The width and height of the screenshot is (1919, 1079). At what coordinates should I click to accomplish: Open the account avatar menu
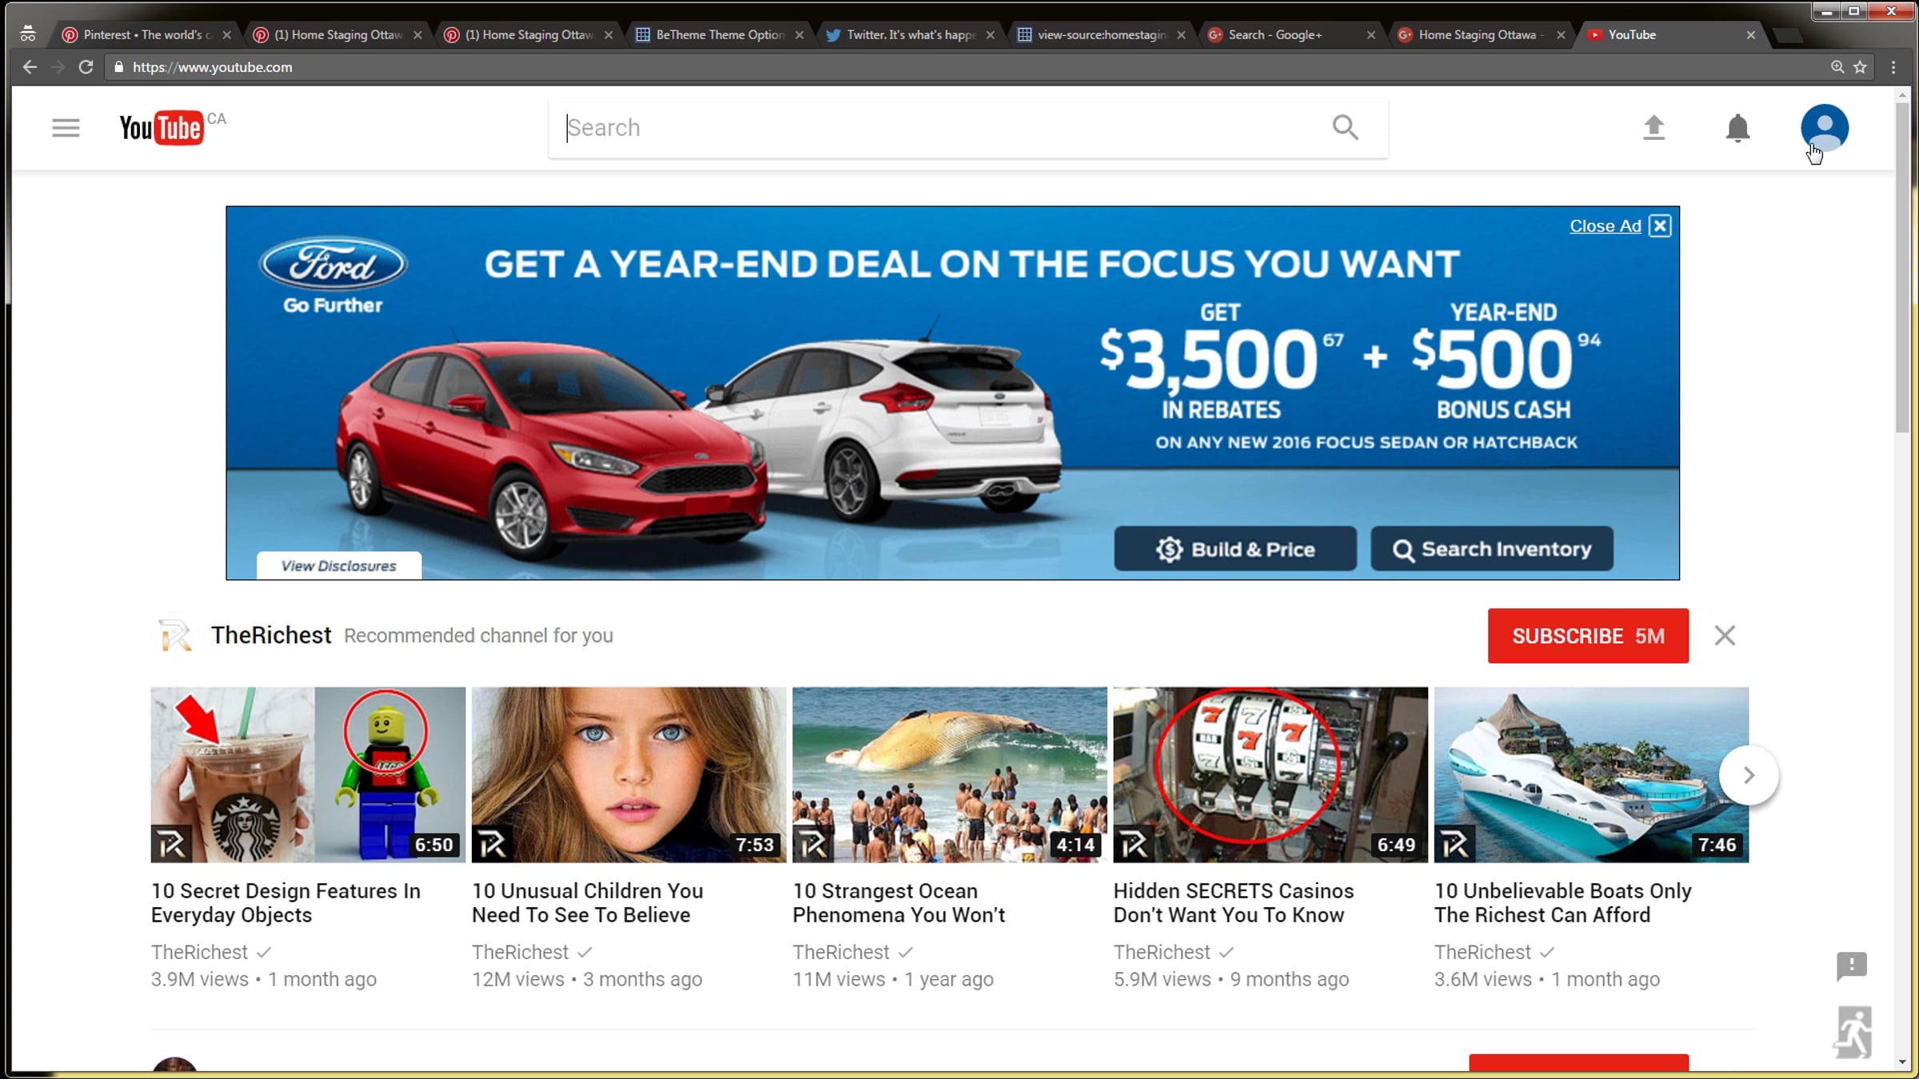click(x=1825, y=128)
